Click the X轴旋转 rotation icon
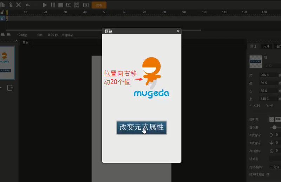Screen dimensions: 281x182 (x=271, y=135)
